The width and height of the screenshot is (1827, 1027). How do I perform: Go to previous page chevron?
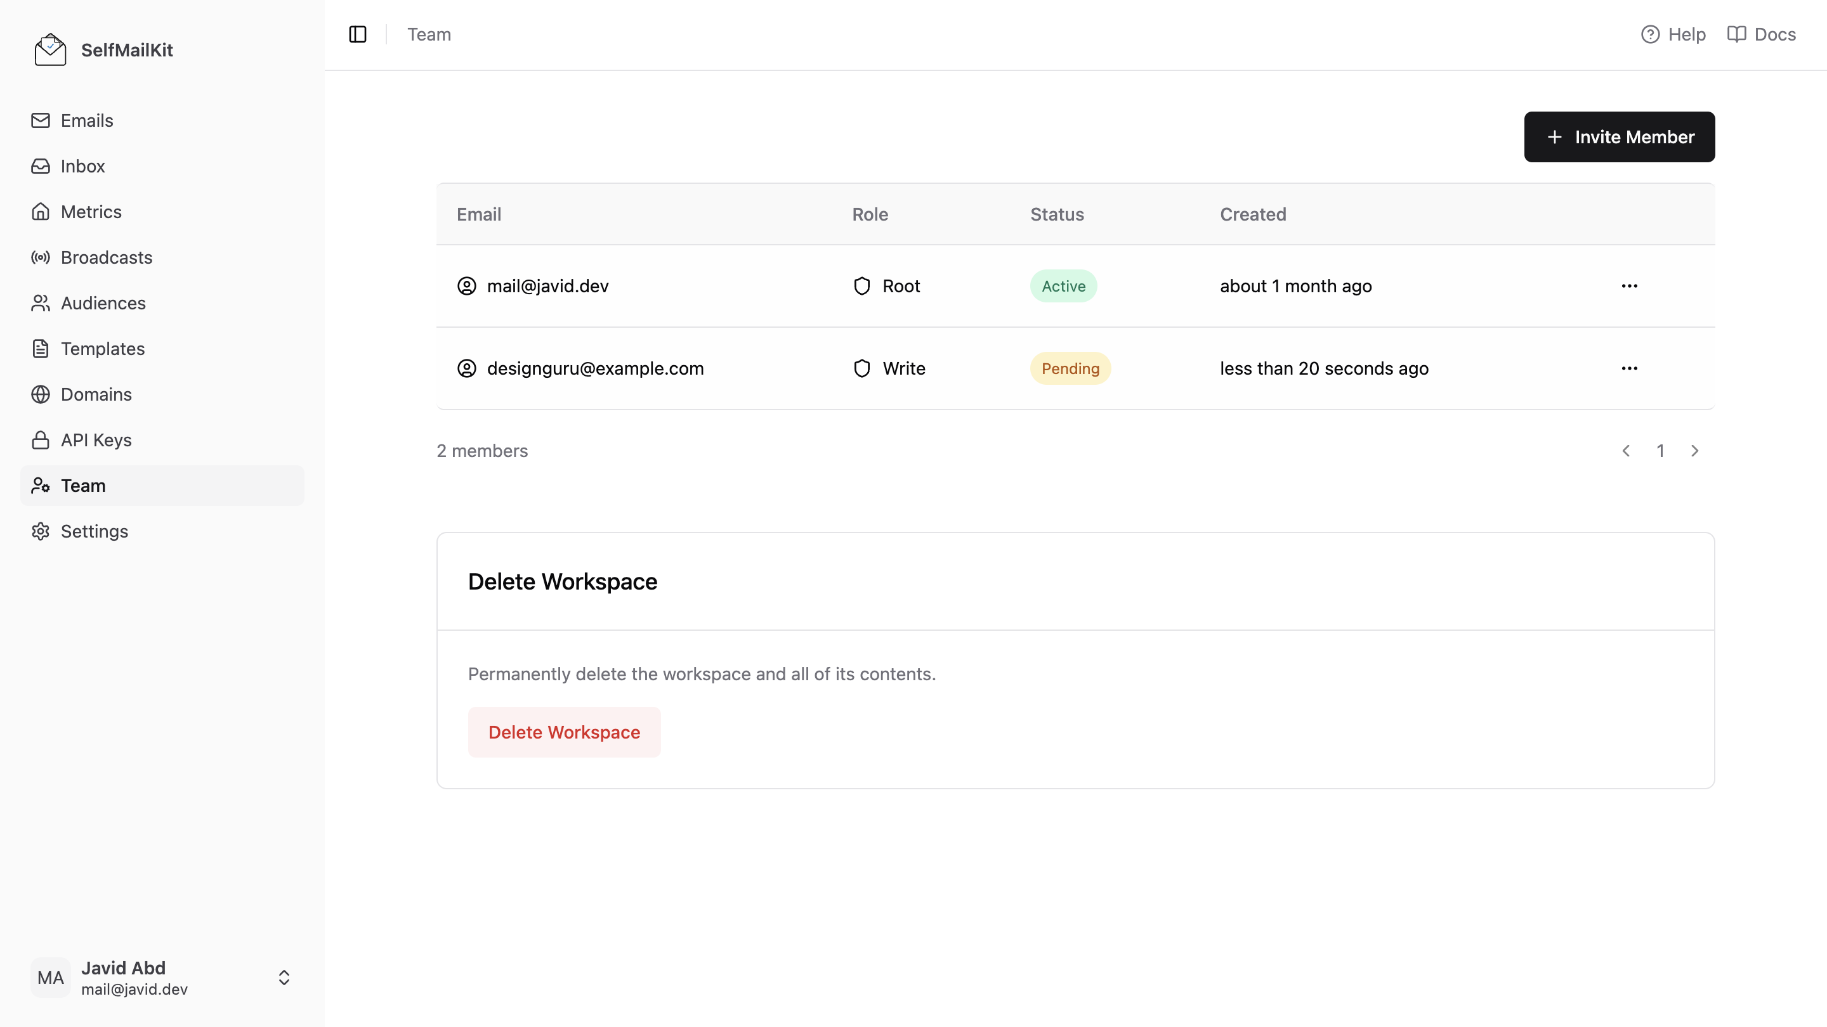(x=1627, y=451)
